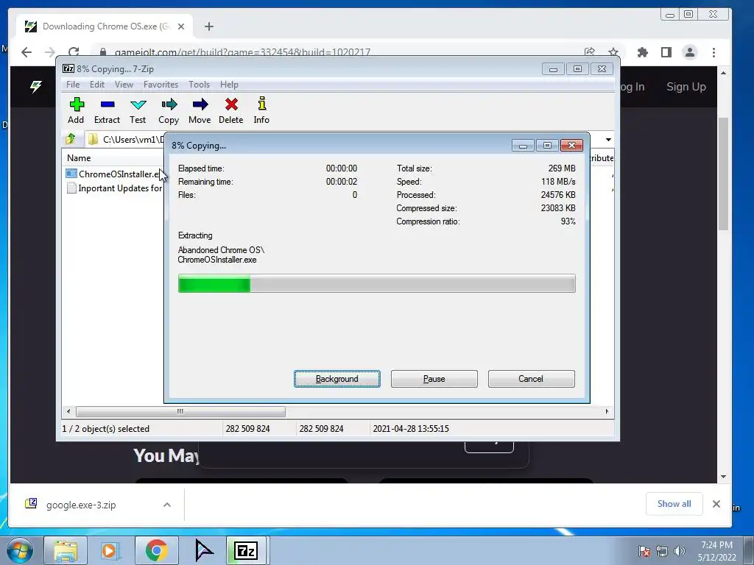The height and width of the screenshot is (565, 754).
Task: Expand google.exe-3.zip download options chevron
Action: tap(167, 505)
